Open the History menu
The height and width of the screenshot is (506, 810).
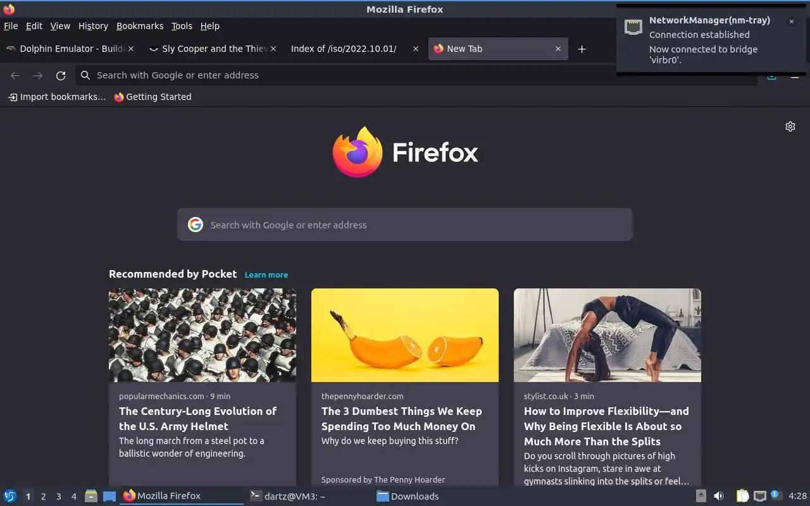coord(93,26)
